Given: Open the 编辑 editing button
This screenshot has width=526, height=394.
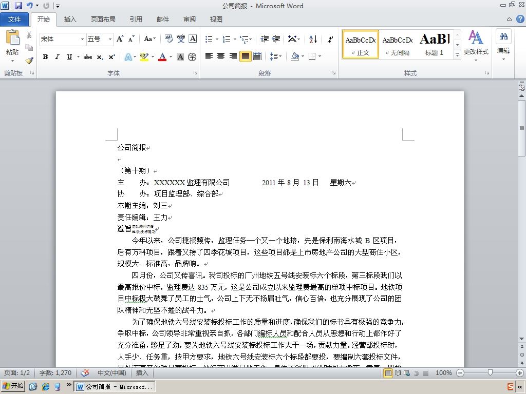Looking at the screenshot, I should point(503,45).
